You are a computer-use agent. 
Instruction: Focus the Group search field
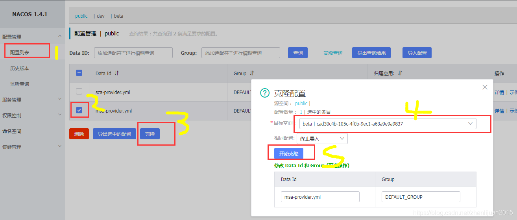(x=241, y=53)
